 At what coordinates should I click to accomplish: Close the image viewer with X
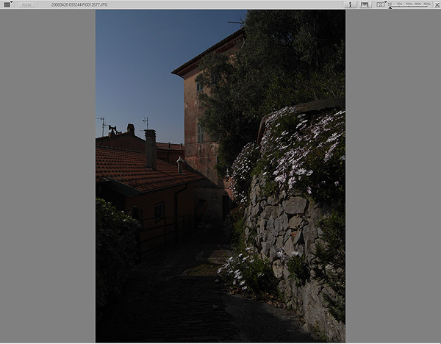437,5
